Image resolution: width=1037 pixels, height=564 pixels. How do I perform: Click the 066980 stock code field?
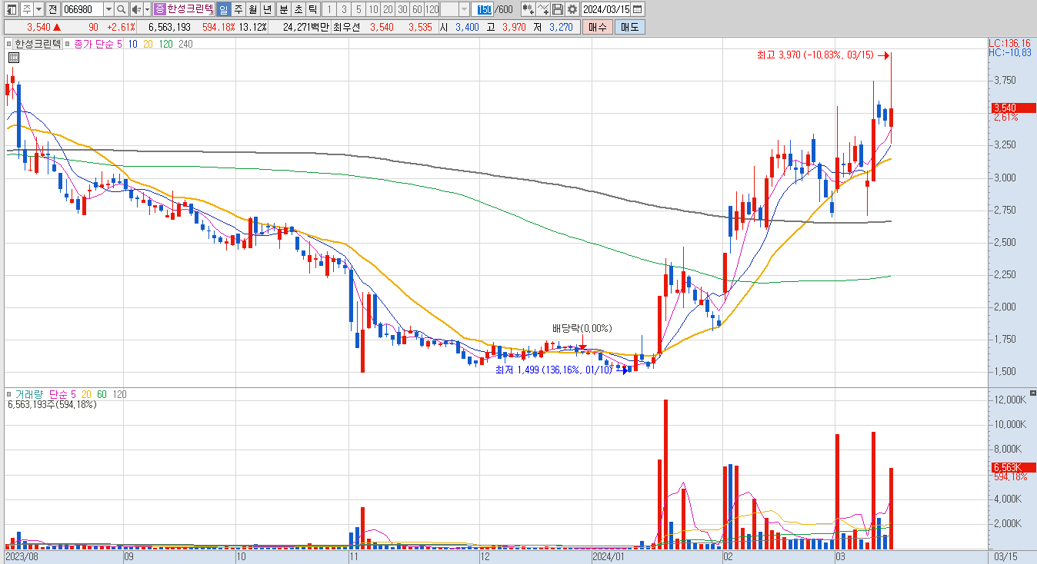point(82,9)
